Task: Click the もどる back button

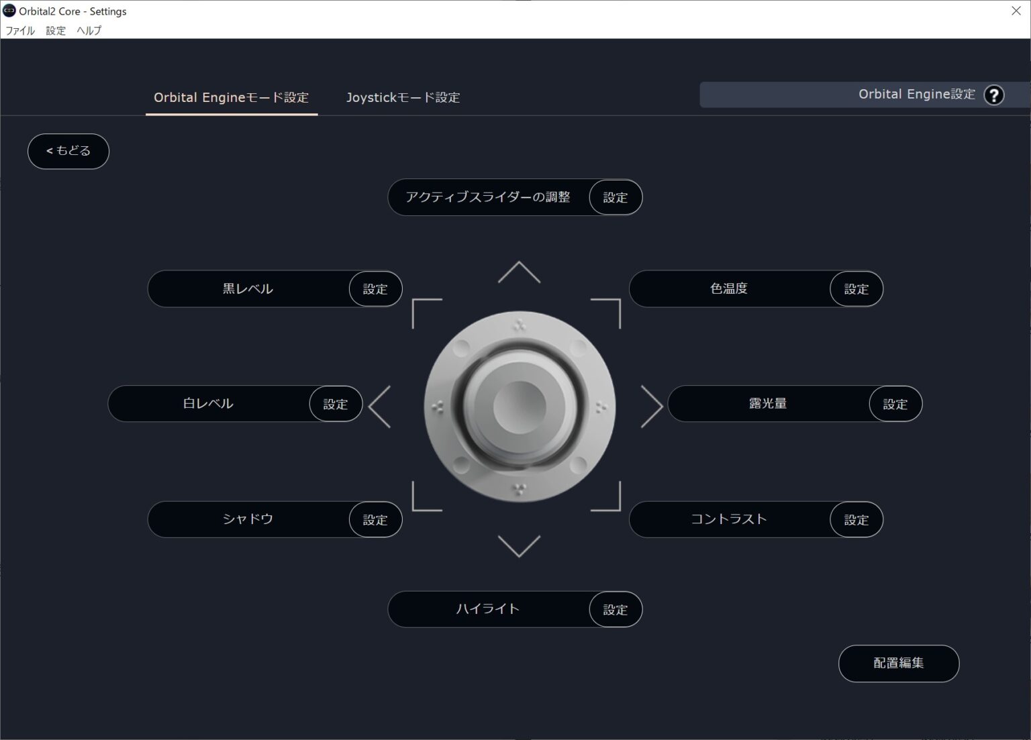Action: click(68, 151)
